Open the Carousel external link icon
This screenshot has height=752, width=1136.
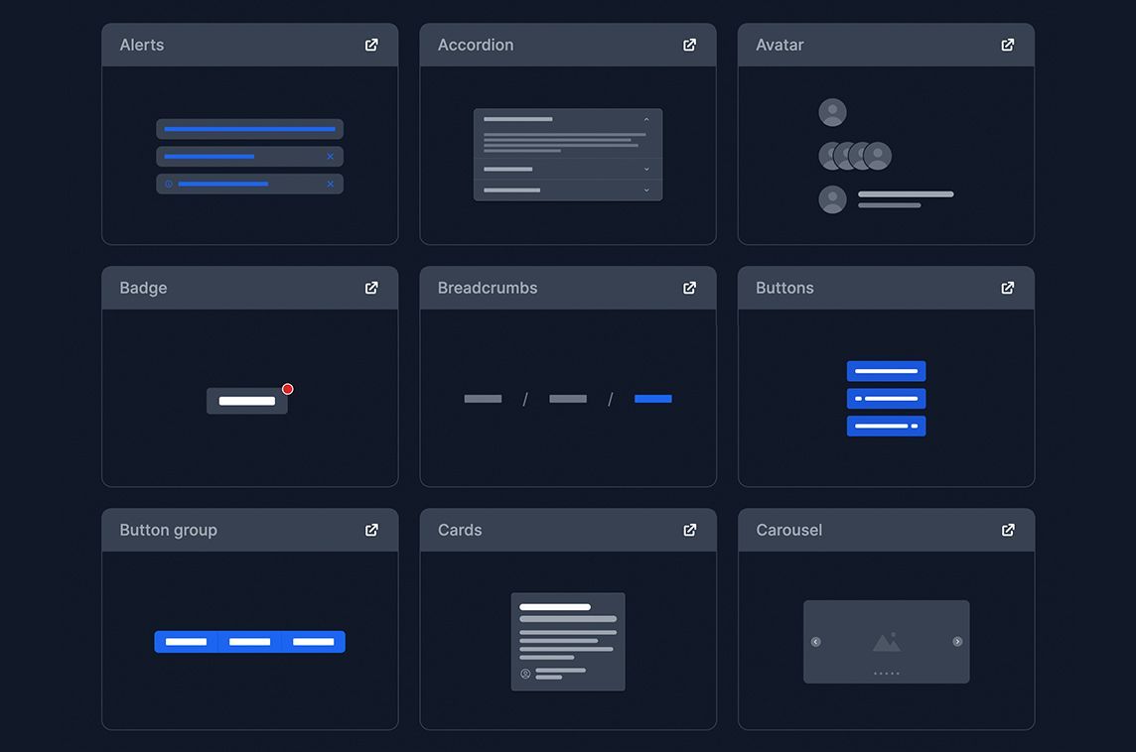[1008, 531]
